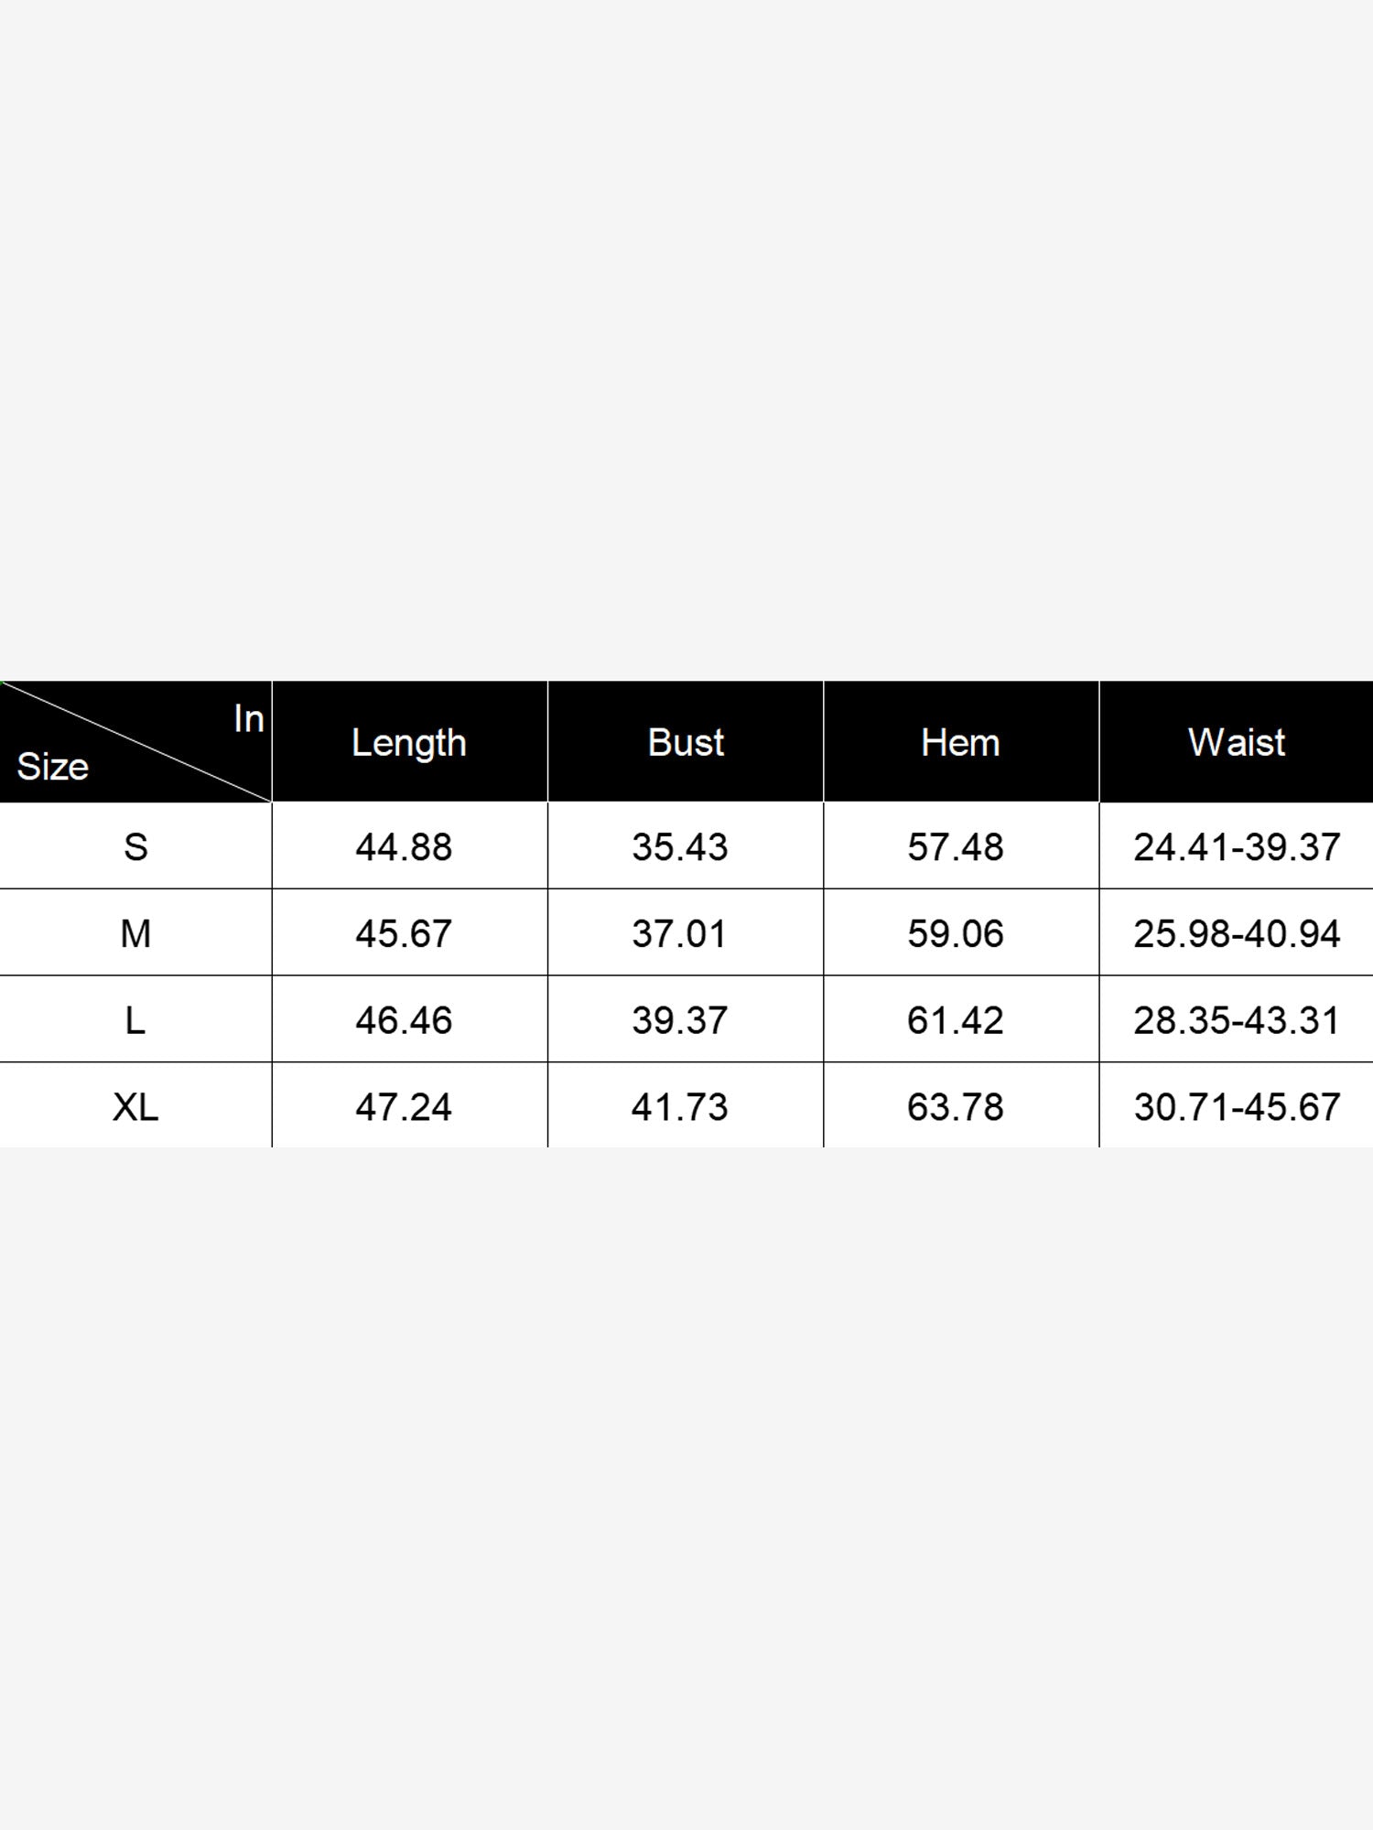The height and width of the screenshot is (1830, 1373).
Task: Click the 63.78 hem cell
Action: point(956,1107)
